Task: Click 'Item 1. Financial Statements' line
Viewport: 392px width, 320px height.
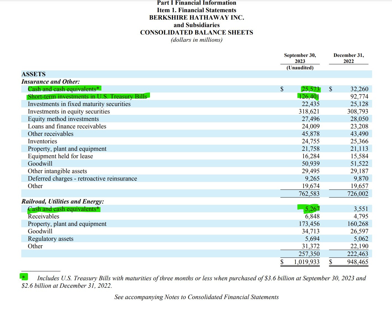Action: coord(196,10)
